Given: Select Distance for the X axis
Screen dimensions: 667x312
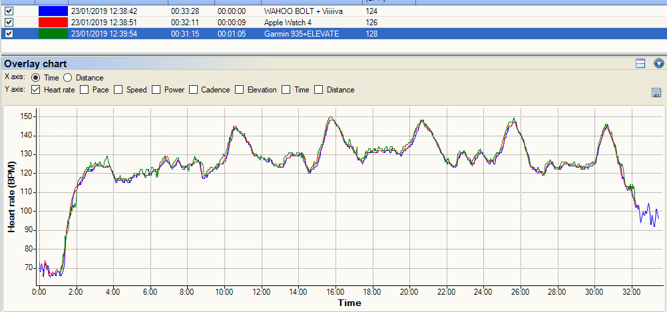Looking at the screenshot, I should tap(68, 78).
